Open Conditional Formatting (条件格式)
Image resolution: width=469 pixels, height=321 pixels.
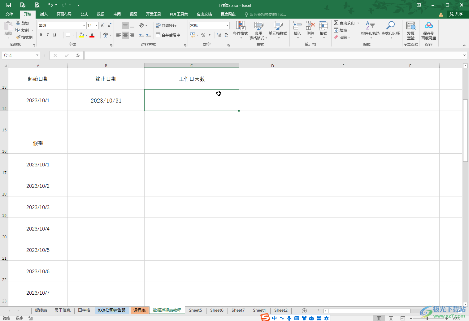click(241, 30)
